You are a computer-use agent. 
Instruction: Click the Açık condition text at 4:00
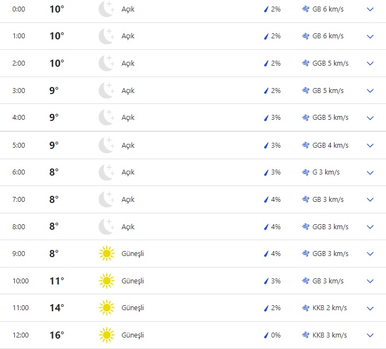(x=128, y=118)
